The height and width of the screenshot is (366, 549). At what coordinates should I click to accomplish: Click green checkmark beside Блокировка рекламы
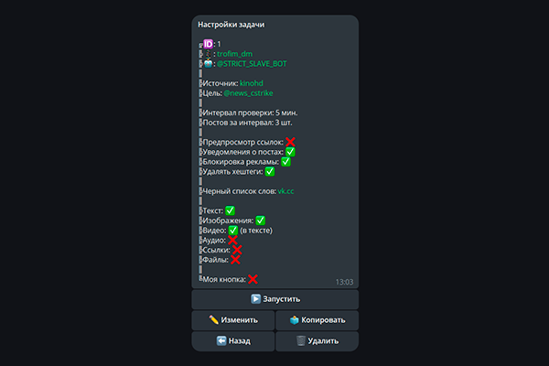285,162
